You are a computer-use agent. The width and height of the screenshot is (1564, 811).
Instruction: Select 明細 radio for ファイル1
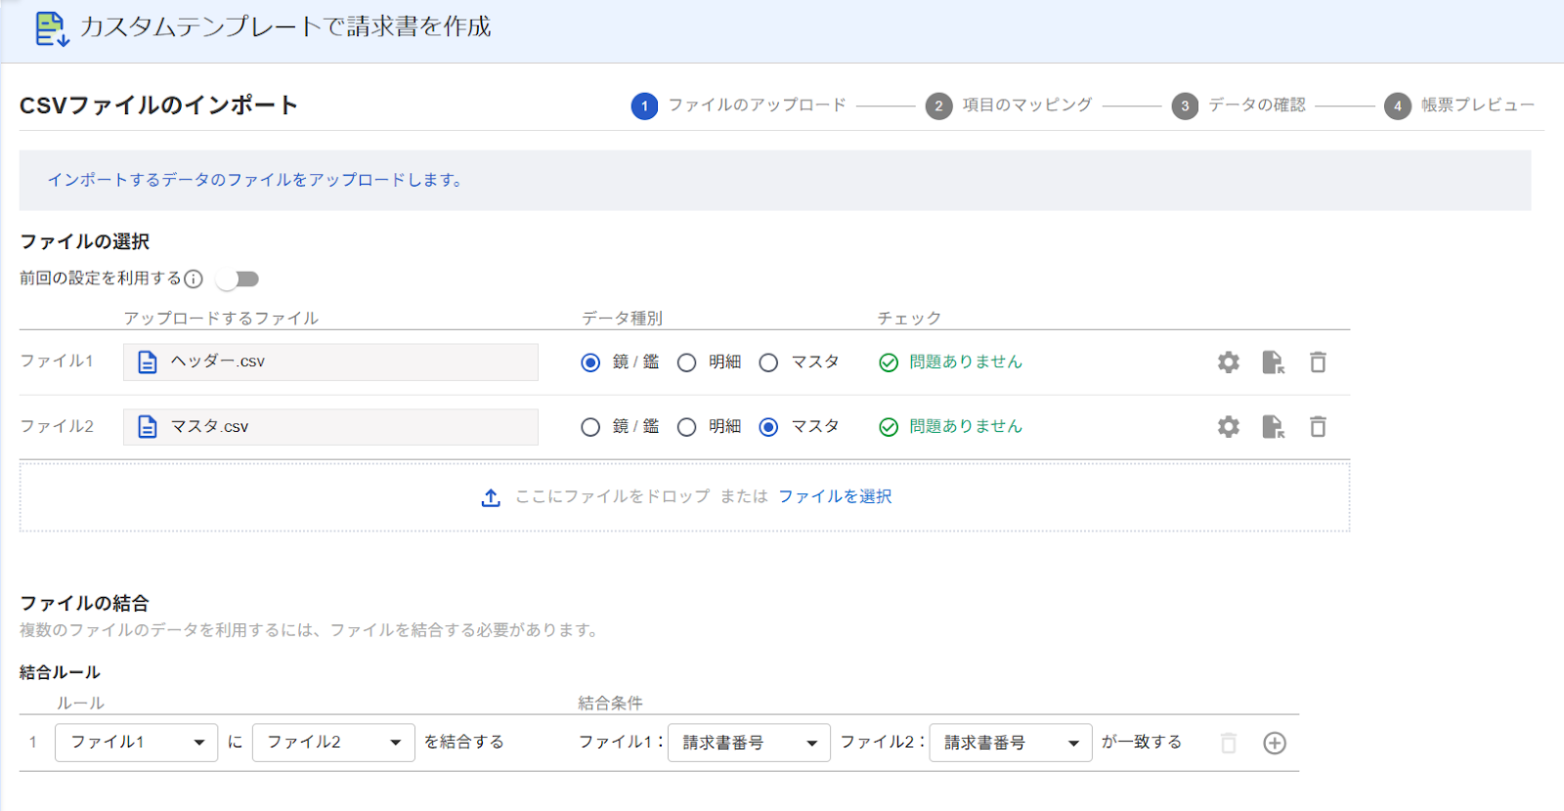(687, 363)
